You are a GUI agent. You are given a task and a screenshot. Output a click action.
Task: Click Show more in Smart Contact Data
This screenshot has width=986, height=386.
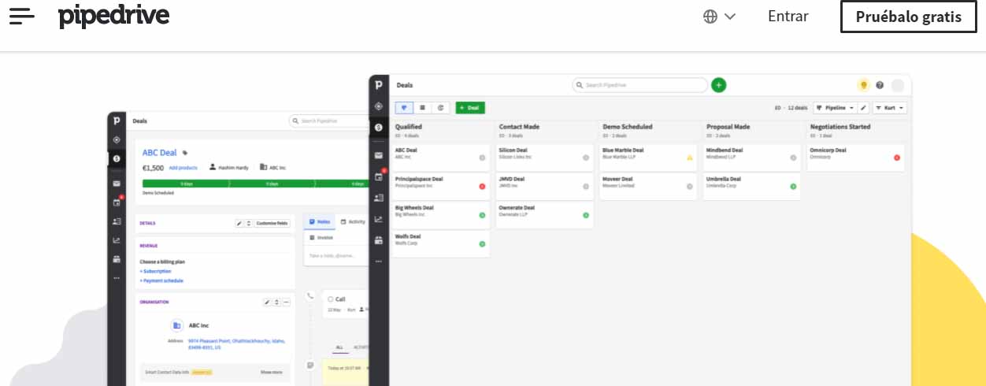click(272, 372)
